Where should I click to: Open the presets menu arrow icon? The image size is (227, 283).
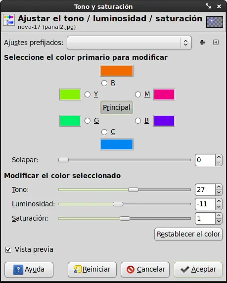tap(216, 43)
